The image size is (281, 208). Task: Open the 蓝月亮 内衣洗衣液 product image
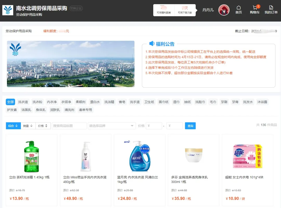pos(138,157)
